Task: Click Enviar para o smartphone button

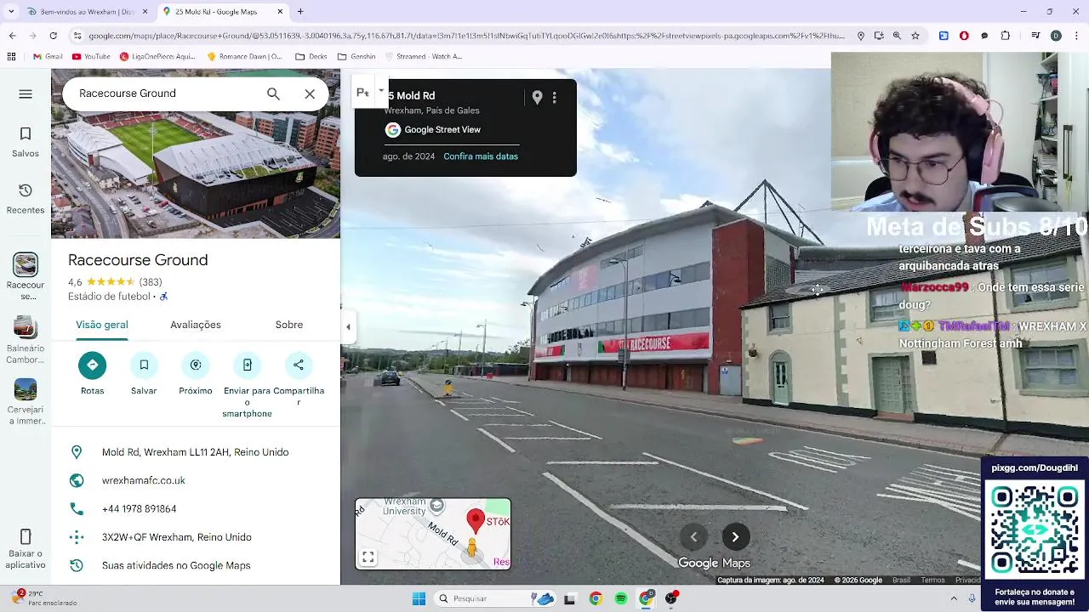Action: [247, 365]
